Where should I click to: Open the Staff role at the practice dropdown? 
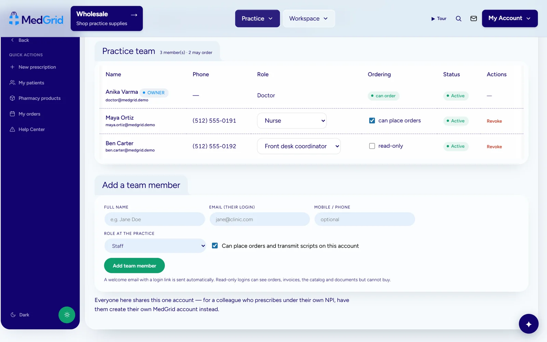(155, 246)
